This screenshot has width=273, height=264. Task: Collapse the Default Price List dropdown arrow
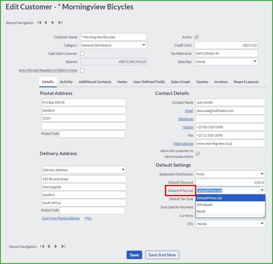262,190
